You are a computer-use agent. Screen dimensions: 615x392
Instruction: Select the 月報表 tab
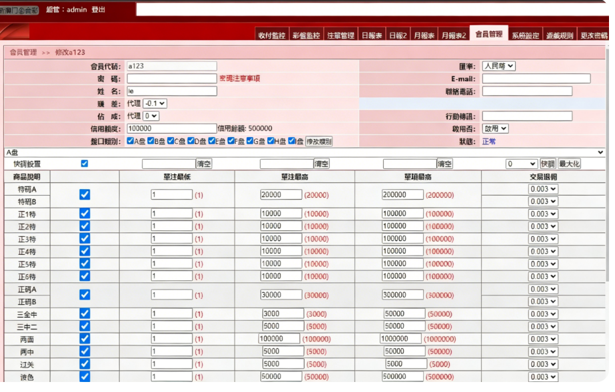424,35
